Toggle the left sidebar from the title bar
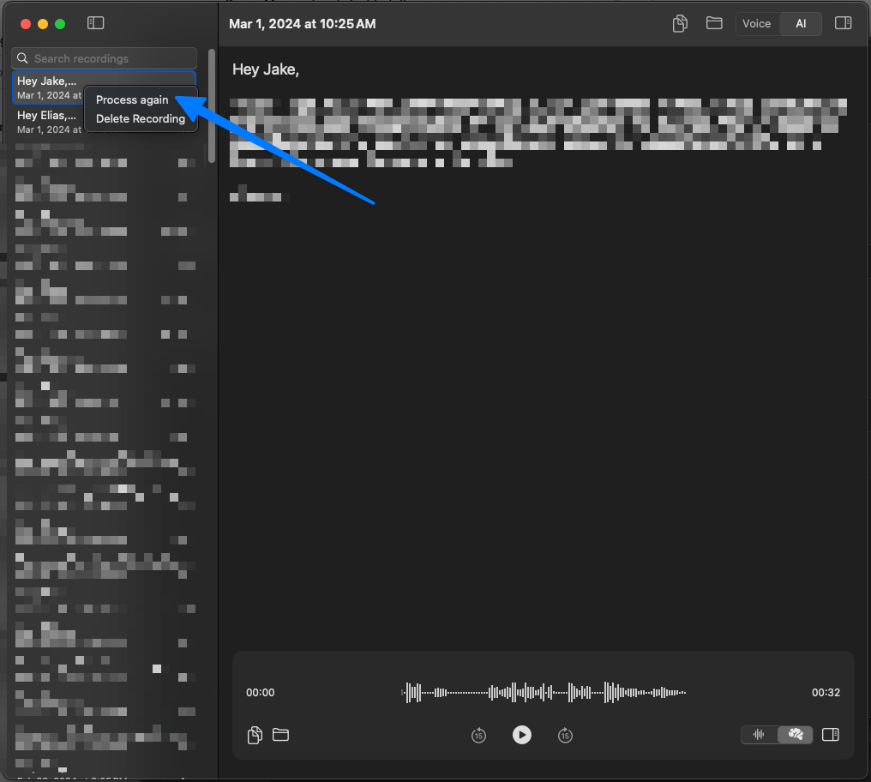The height and width of the screenshot is (782, 871). tap(96, 23)
